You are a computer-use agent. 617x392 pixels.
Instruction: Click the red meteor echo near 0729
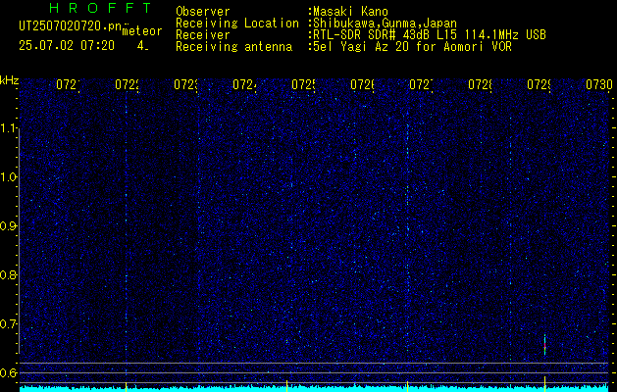click(545, 346)
